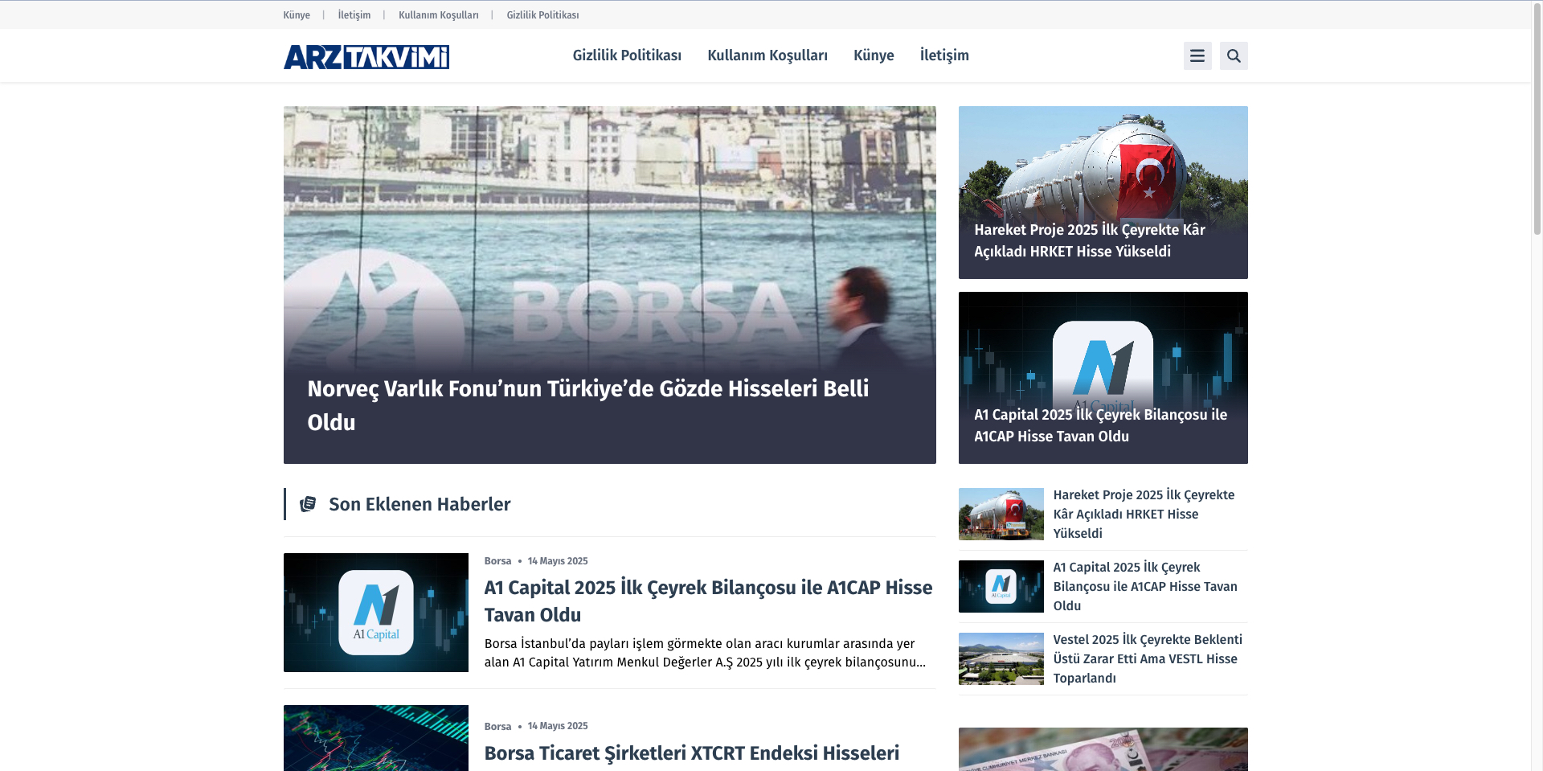Click the search magnifier icon

1234,55
